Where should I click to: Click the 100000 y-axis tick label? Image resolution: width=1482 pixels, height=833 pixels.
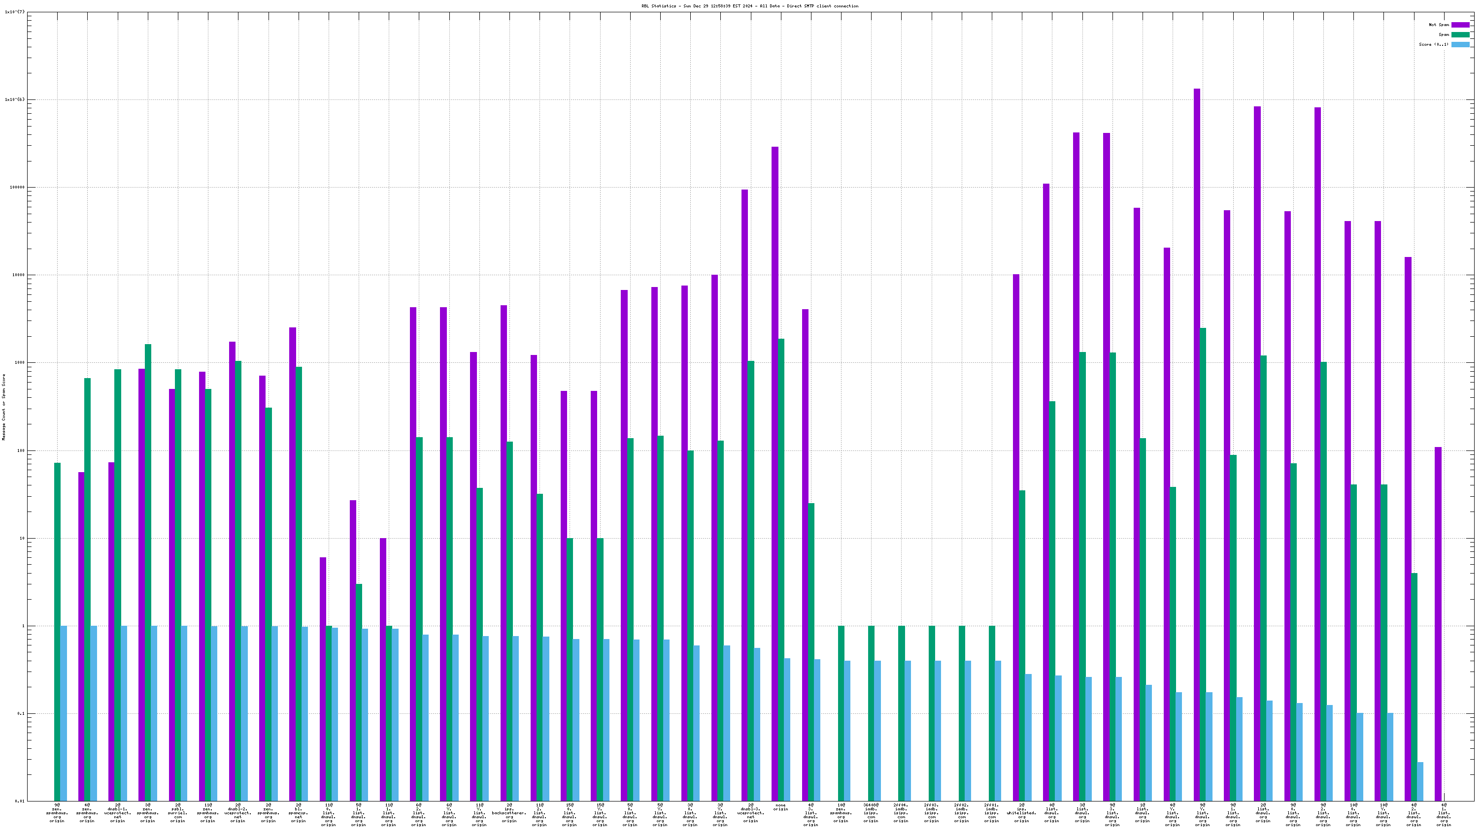tap(17, 188)
